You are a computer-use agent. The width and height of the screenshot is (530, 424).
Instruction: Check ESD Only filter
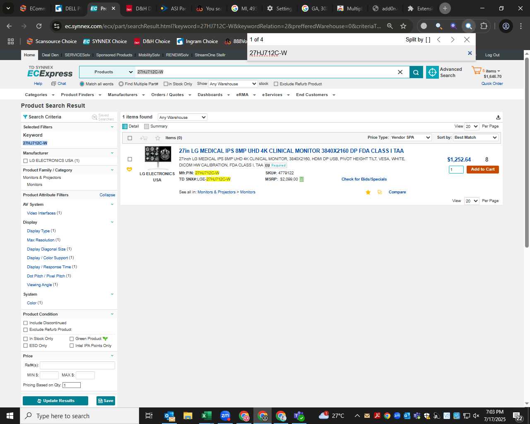[25, 346]
